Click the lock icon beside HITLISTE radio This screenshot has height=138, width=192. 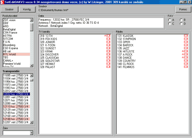pyautogui.click(x=183, y=51)
